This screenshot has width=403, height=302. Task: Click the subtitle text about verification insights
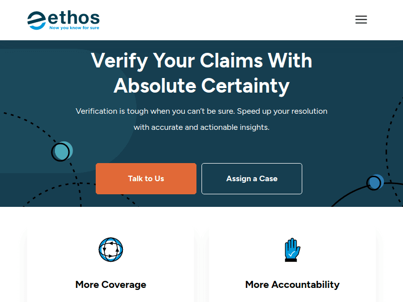click(x=201, y=119)
